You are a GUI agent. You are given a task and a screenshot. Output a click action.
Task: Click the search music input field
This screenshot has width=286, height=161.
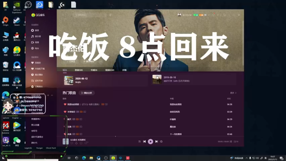(x=90, y=15)
